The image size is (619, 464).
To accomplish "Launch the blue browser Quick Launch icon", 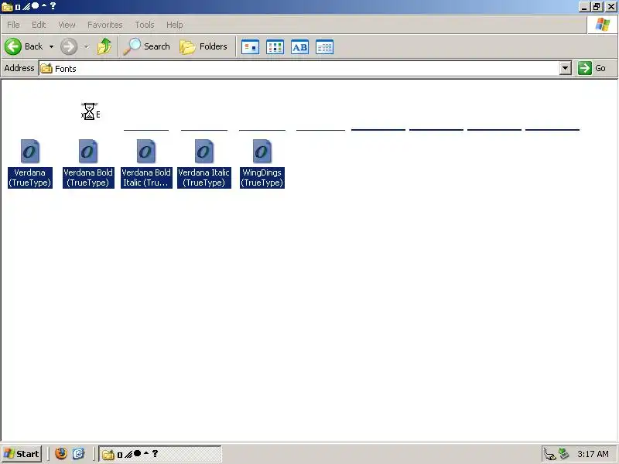I will point(79,454).
